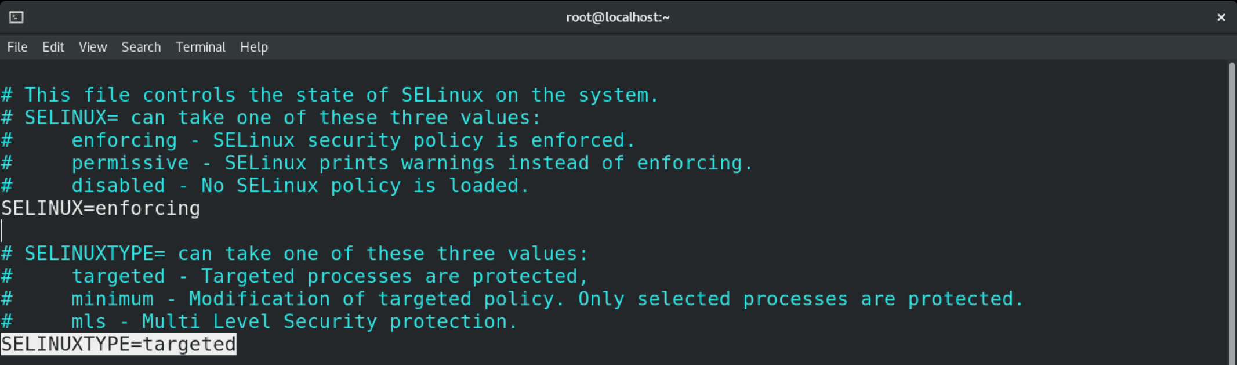
Task: Click the mls Multi Level Security line
Action: tap(258, 321)
